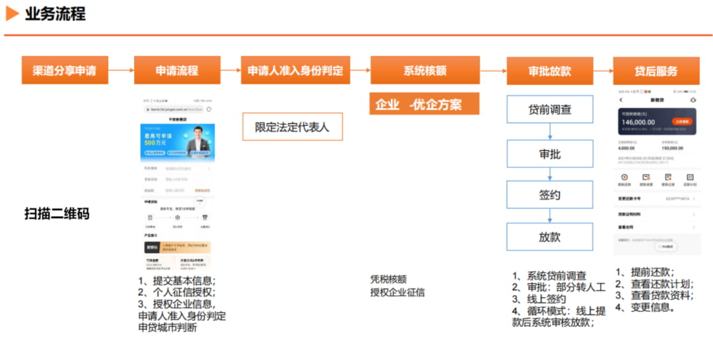Expand the change repayment card number row
Image resolution: width=713 pixels, height=348 pixels.
pos(657,199)
